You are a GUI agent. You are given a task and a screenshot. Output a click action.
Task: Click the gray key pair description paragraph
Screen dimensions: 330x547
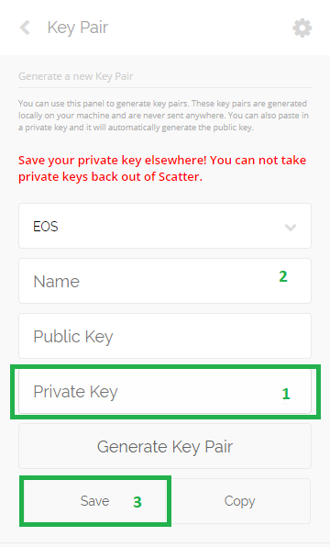pos(163,116)
